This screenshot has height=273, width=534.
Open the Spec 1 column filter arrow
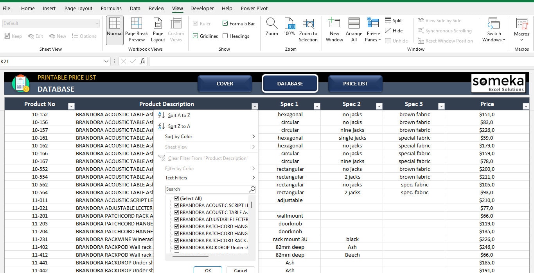click(317, 106)
